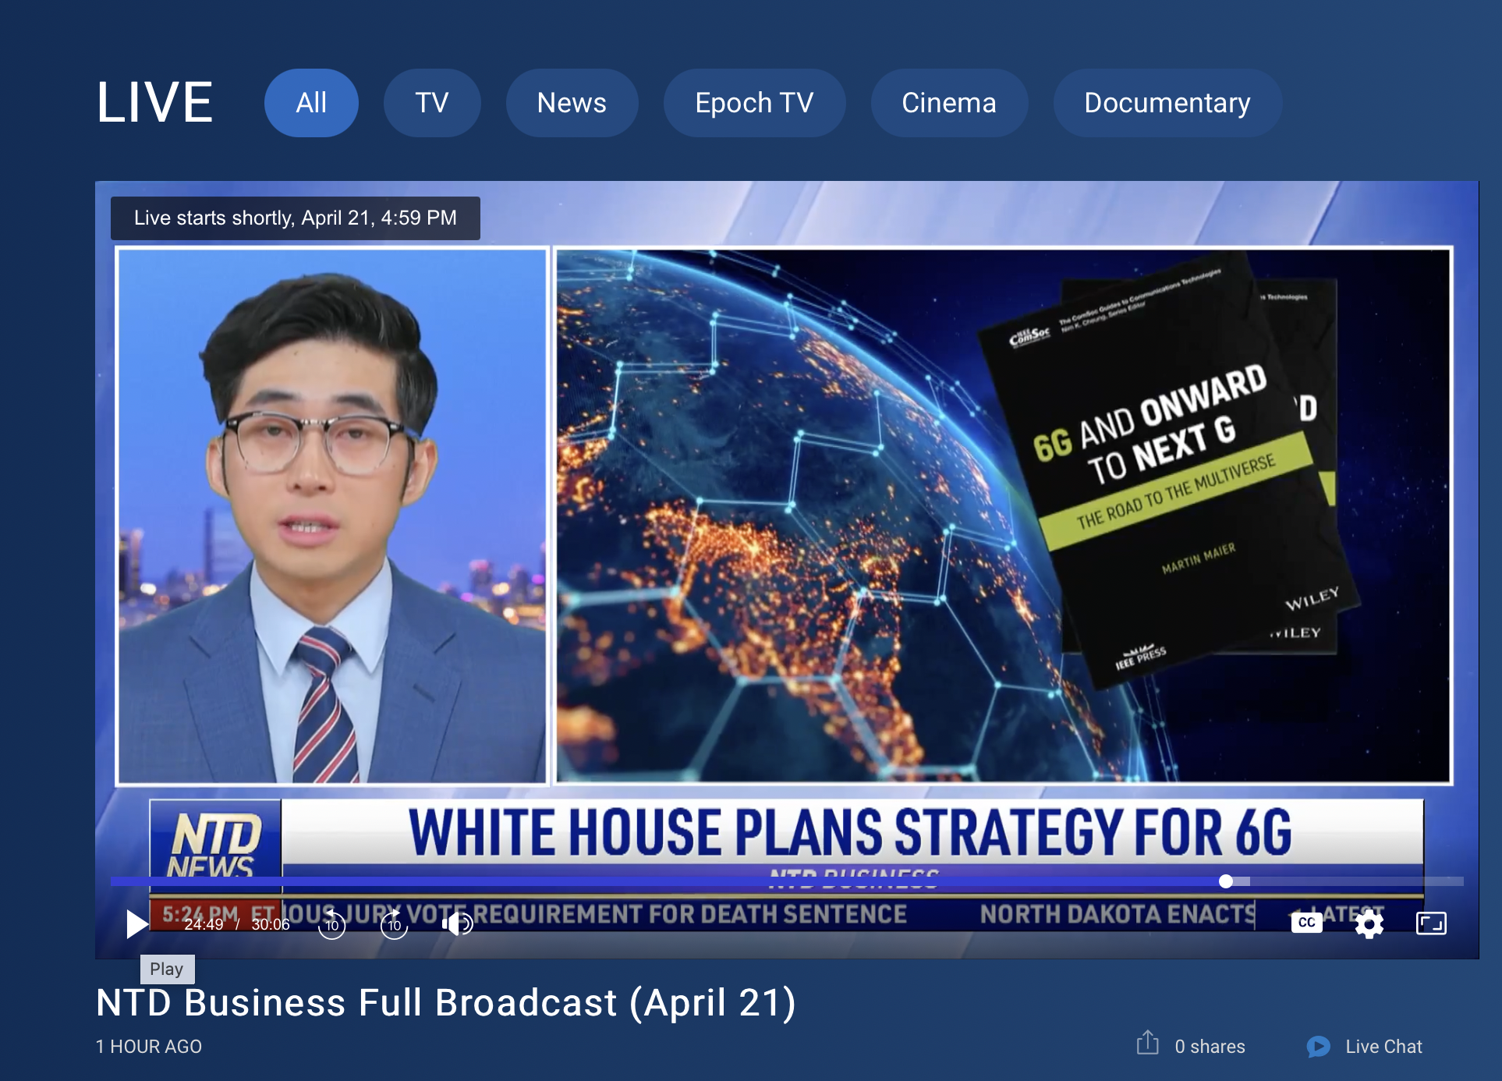Click the 0 shares label

click(1210, 1047)
